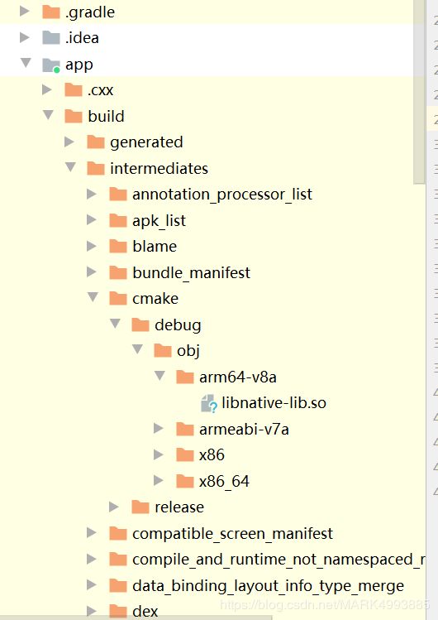Expand the .cxx folder arrow

[47, 89]
